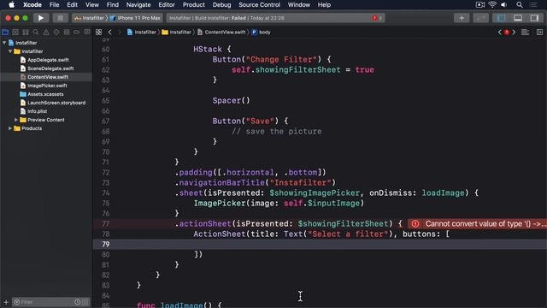Open Wi-Fi status menu
Viewport: 547px width, 308px height.
click(x=492, y=5)
